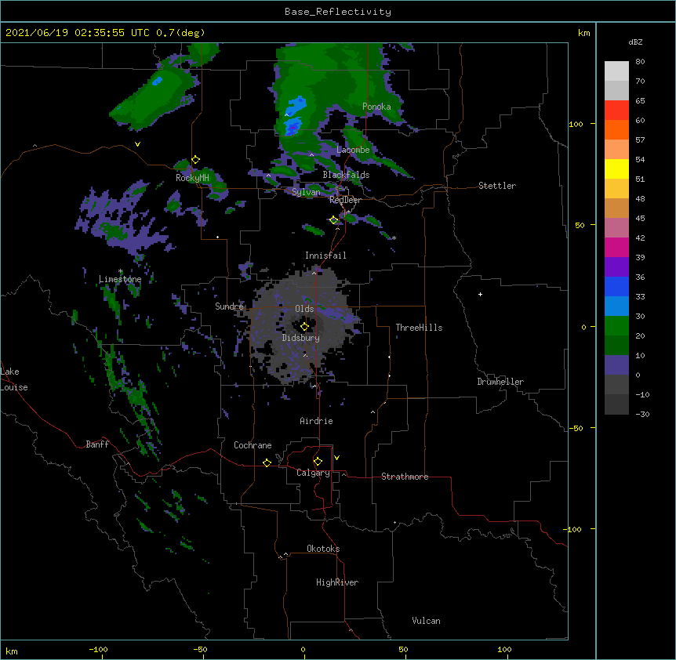
Task: Click the blue 36 dBZ legend swatch
Action: [616, 286]
